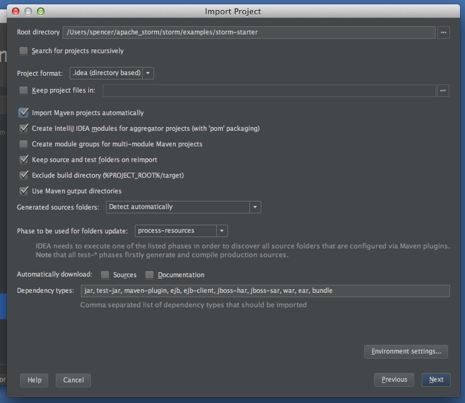Open Environment settings dialog
The width and height of the screenshot is (465, 403).
(x=406, y=352)
